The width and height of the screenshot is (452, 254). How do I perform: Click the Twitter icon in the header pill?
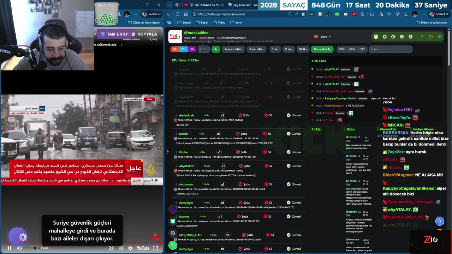click(x=385, y=37)
